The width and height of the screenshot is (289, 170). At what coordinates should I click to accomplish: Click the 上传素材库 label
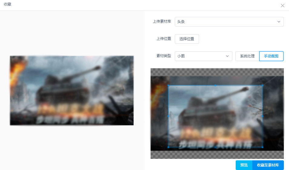coord(162,21)
